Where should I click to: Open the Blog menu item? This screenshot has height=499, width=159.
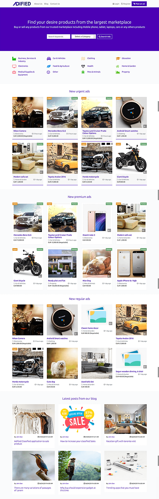click(46, 4)
